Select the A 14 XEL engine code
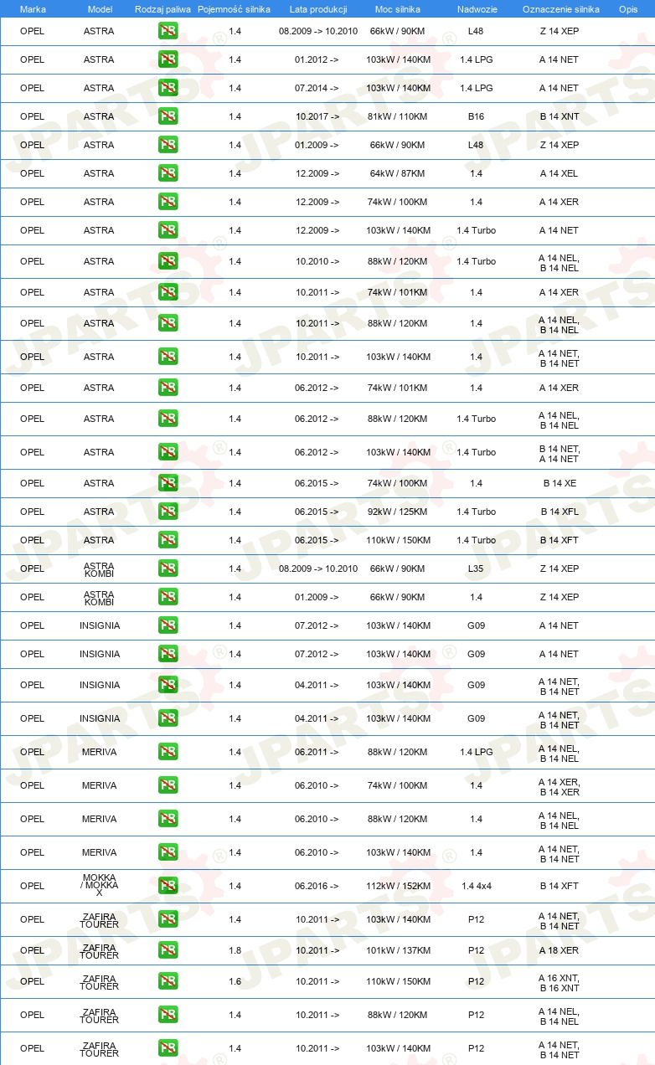 (559, 173)
